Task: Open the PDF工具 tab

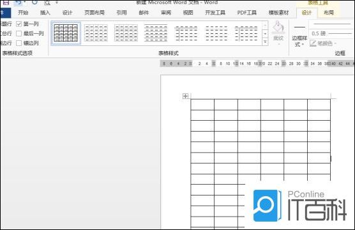Action: tap(247, 13)
